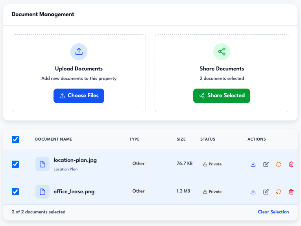Click orange refresh icon for office_lease.png
The width and height of the screenshot is (301, 226).
[x=279, y=192]
